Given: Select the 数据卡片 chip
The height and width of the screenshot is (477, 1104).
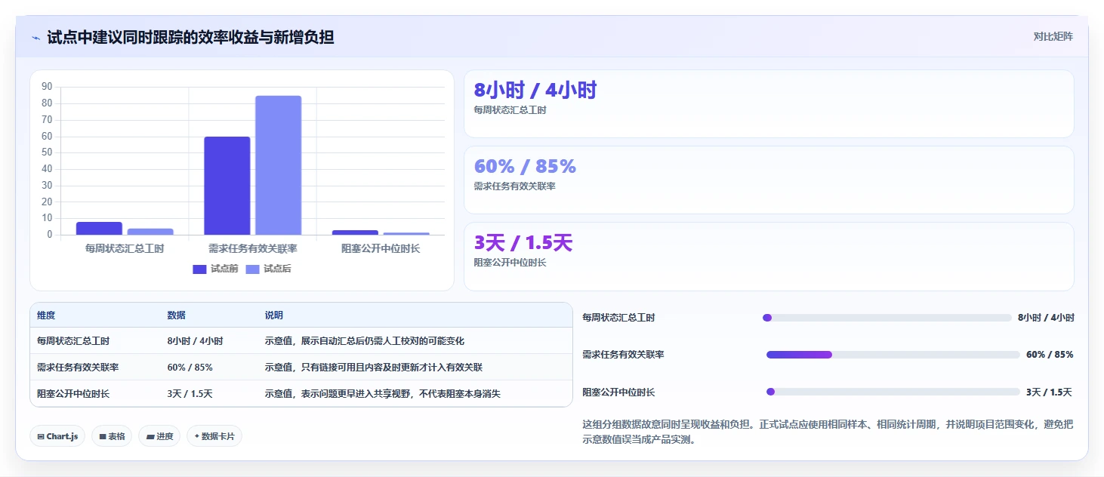Looking at the screenshot, I should click(x=214, y=436).
